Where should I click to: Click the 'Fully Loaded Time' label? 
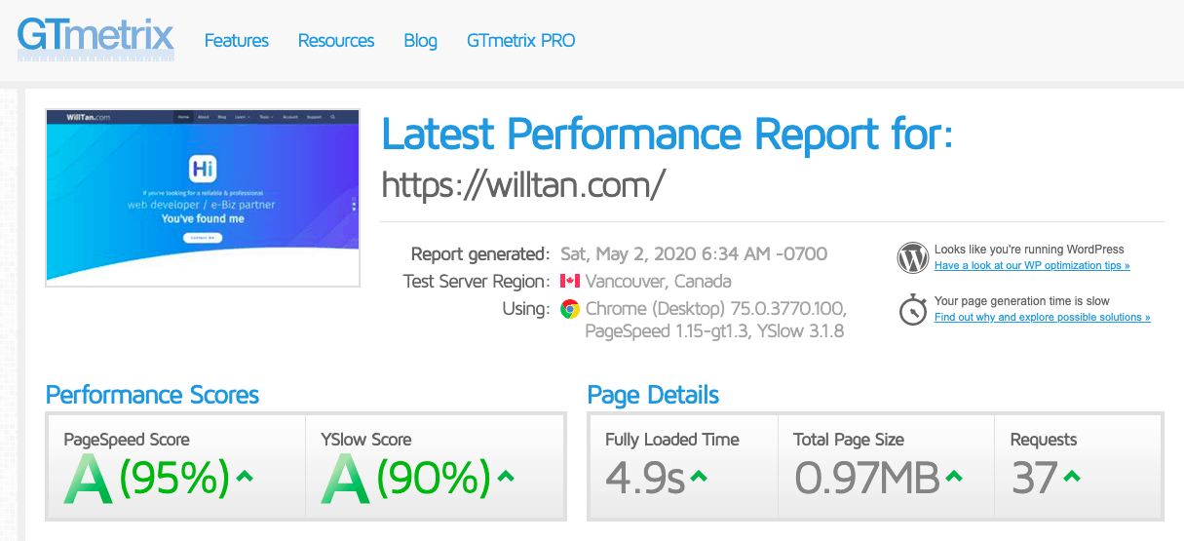tap(672, 440)
